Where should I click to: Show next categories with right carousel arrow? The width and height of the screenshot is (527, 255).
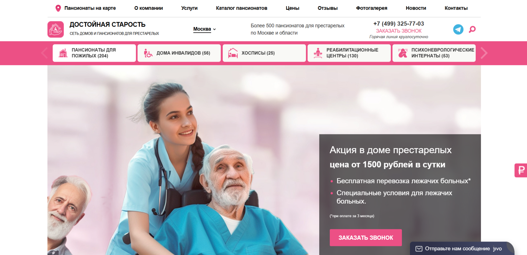click(484, 53)
